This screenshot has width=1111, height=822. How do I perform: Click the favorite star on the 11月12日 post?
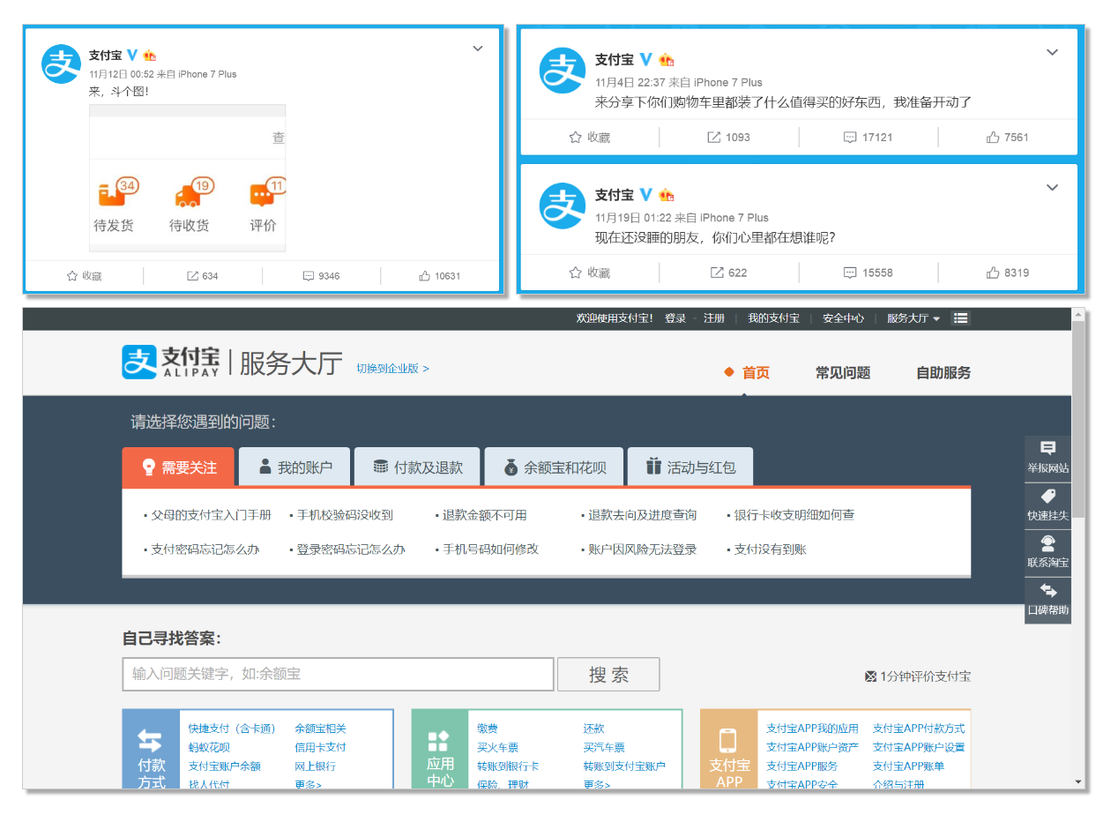(x=72, y=276)
